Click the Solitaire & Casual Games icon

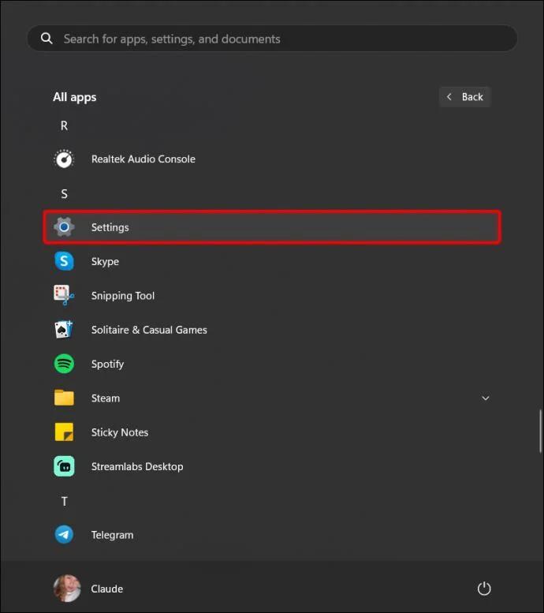click(x=64, y=330)
